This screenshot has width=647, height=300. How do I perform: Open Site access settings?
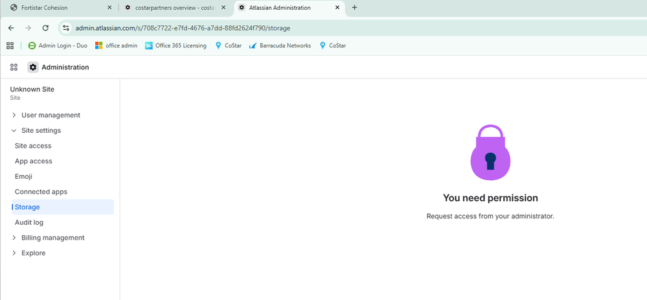[33, 146]
